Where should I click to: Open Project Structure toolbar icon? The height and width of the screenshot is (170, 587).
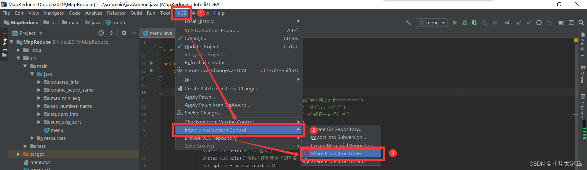tap(561, 23)
